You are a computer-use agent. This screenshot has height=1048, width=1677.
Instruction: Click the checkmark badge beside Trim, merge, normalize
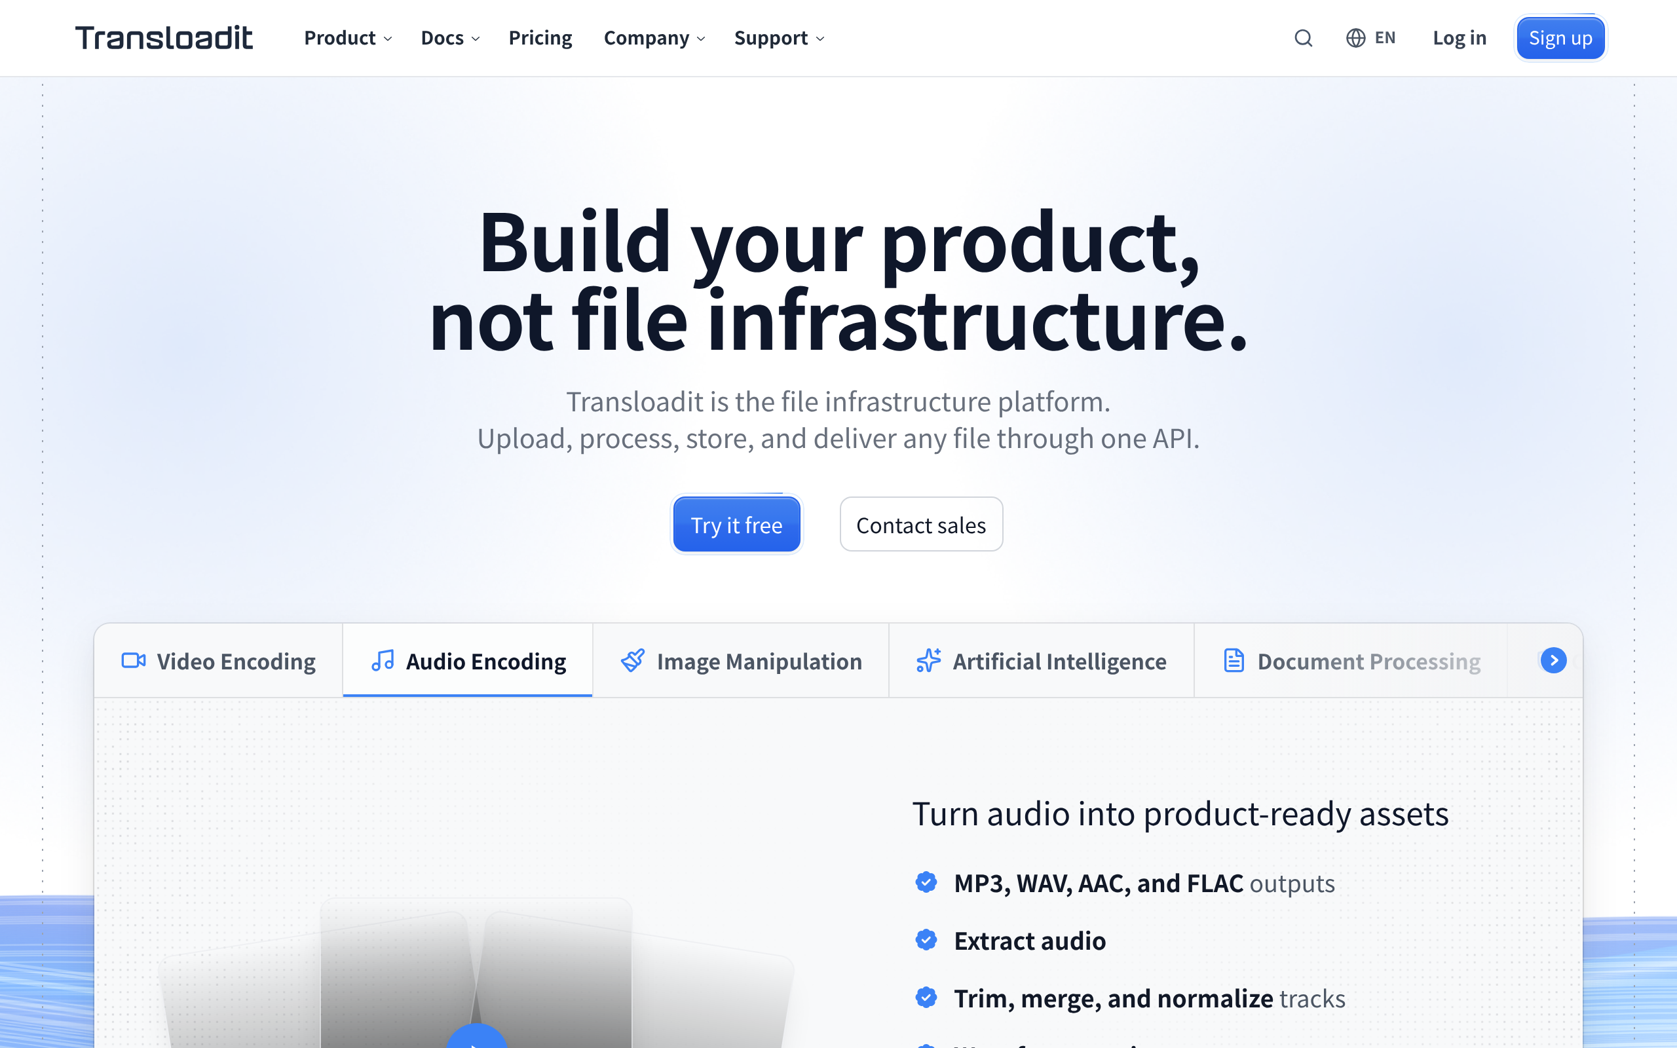point(926,998)
